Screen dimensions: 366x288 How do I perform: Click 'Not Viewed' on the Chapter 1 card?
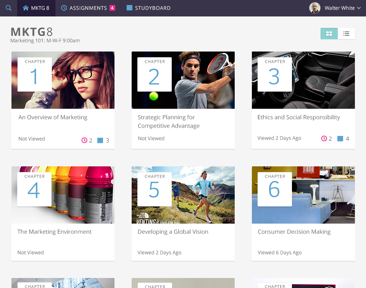32,139
